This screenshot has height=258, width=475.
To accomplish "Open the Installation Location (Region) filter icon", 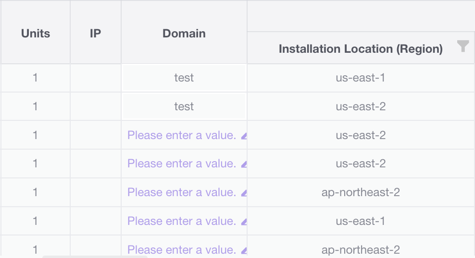I will [462, 47].
